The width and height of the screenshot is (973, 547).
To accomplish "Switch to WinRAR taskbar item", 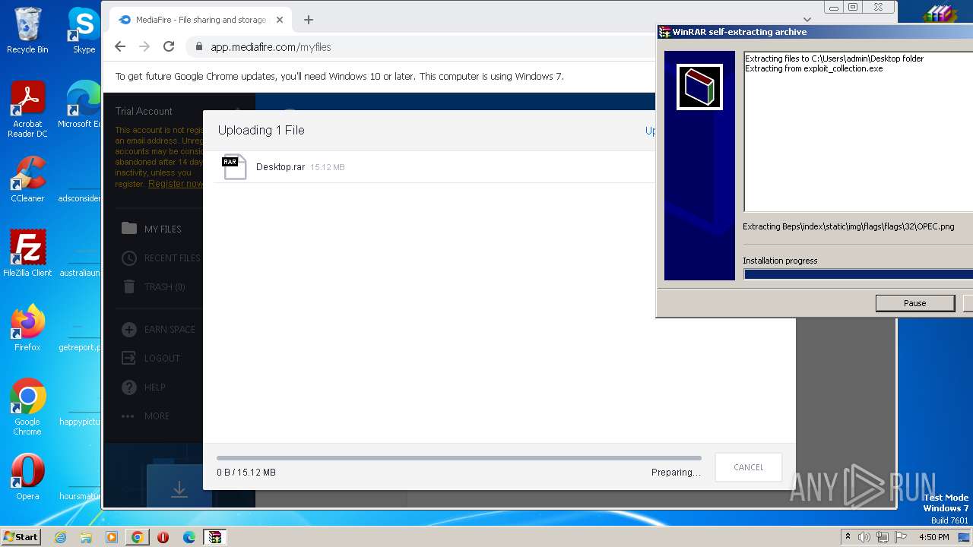I will 215,537.
